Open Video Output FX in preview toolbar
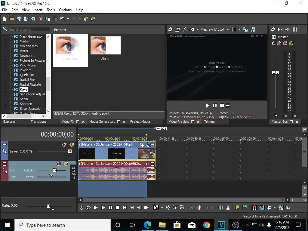This screenshot has width=308, height=231. tap(185, 29)
